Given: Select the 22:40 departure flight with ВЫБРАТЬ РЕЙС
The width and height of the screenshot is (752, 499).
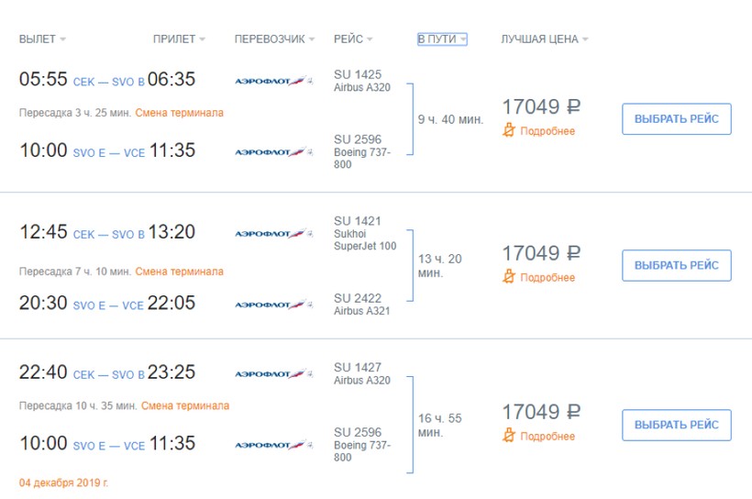Looking at the screenshot, I should pyautogui.click(x=676, y=425).
